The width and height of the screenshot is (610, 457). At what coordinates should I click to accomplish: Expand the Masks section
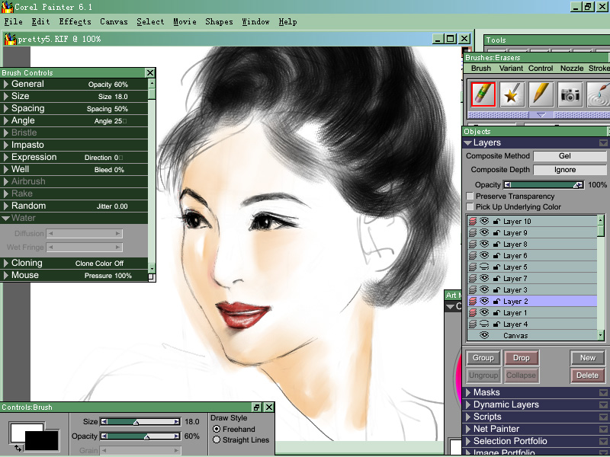click(468, 392)
